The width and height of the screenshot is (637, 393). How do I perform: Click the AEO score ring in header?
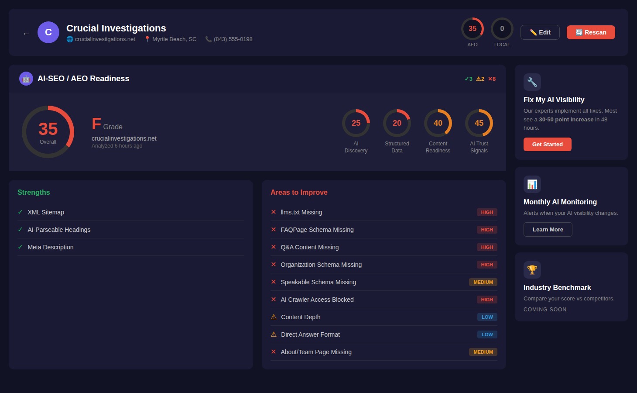pyautogui.click(x=472, y=29)
